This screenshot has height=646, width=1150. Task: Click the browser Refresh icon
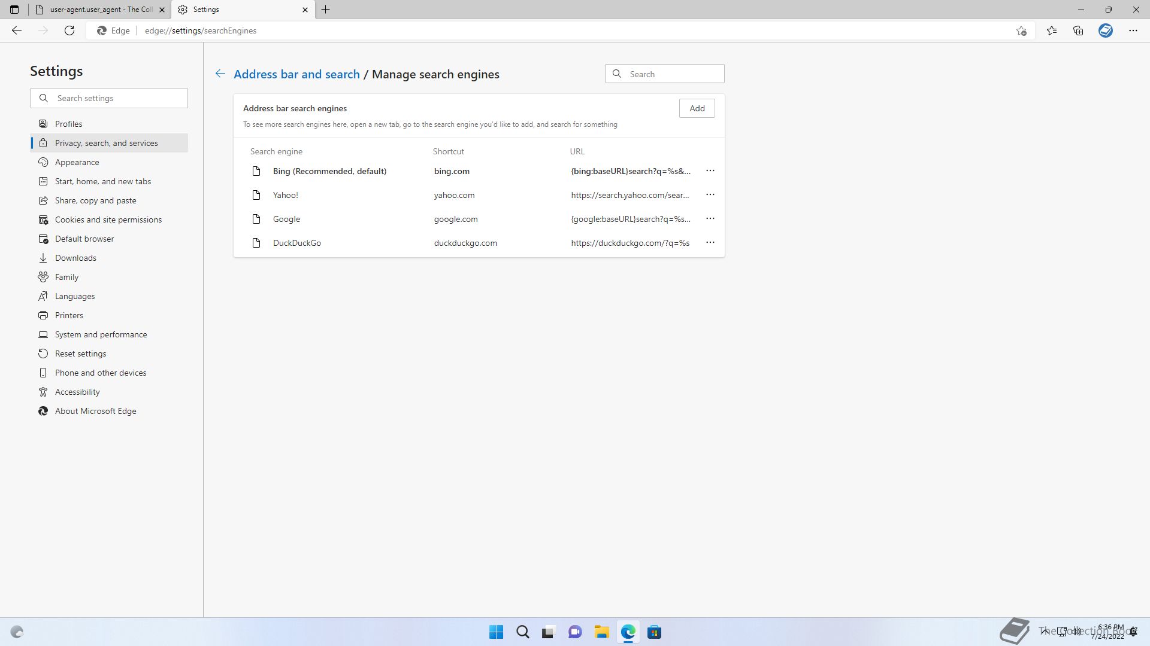[69, 31]
